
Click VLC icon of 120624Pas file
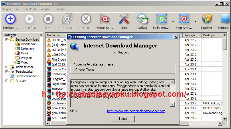click(49, 54)
